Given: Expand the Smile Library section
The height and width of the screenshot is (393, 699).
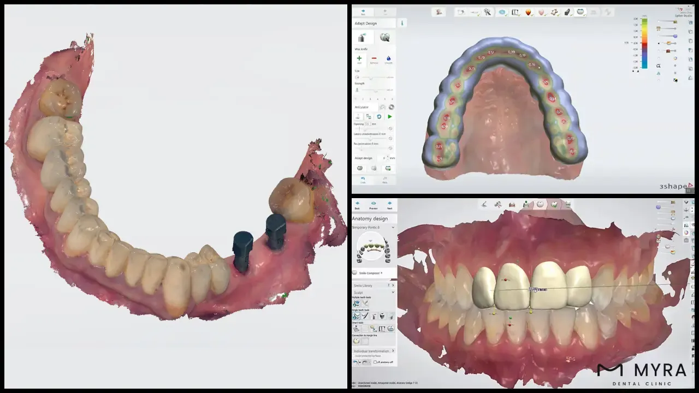Looking at the screenshot, I should tap(393, 285).
